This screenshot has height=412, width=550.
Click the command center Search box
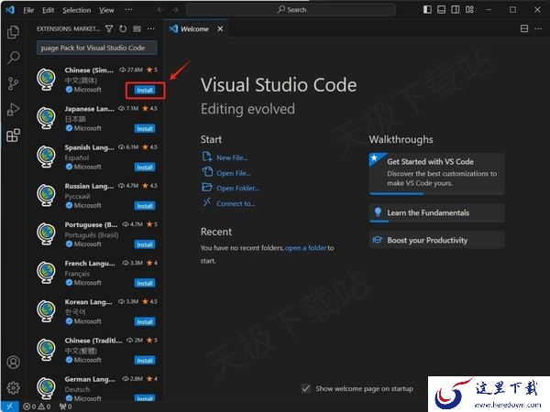coord(291,10)
